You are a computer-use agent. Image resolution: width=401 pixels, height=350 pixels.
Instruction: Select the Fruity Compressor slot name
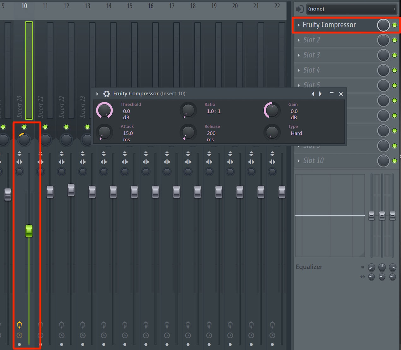tap(329, 25)
